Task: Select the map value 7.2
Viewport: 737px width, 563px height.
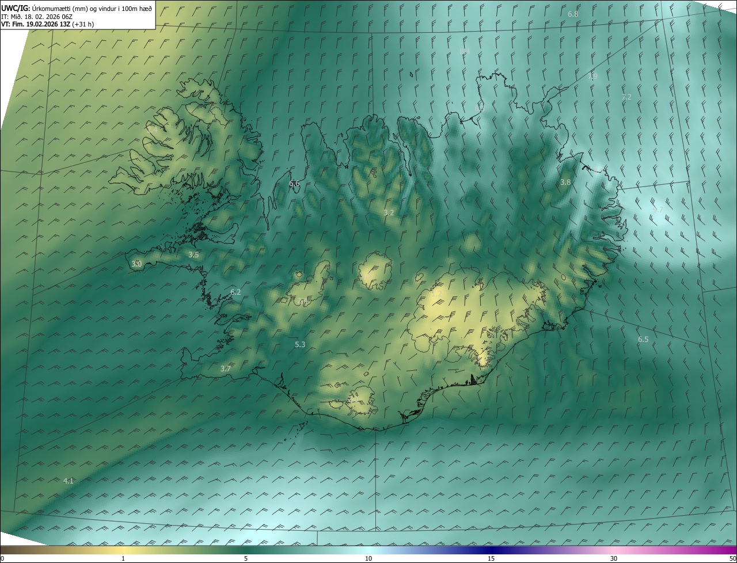Action: (626, 97)
